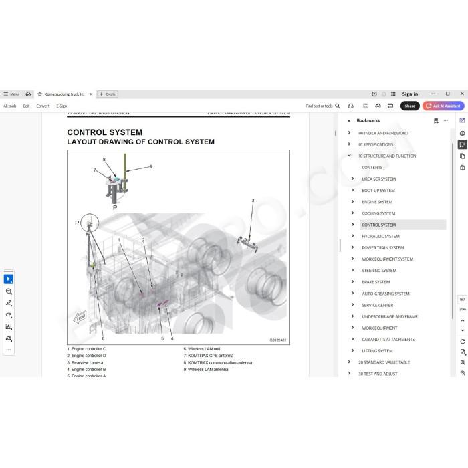Rotate the page clockwise
This screenshot has width=468, height=468.
pyautogui.click(x=463, y=342)
